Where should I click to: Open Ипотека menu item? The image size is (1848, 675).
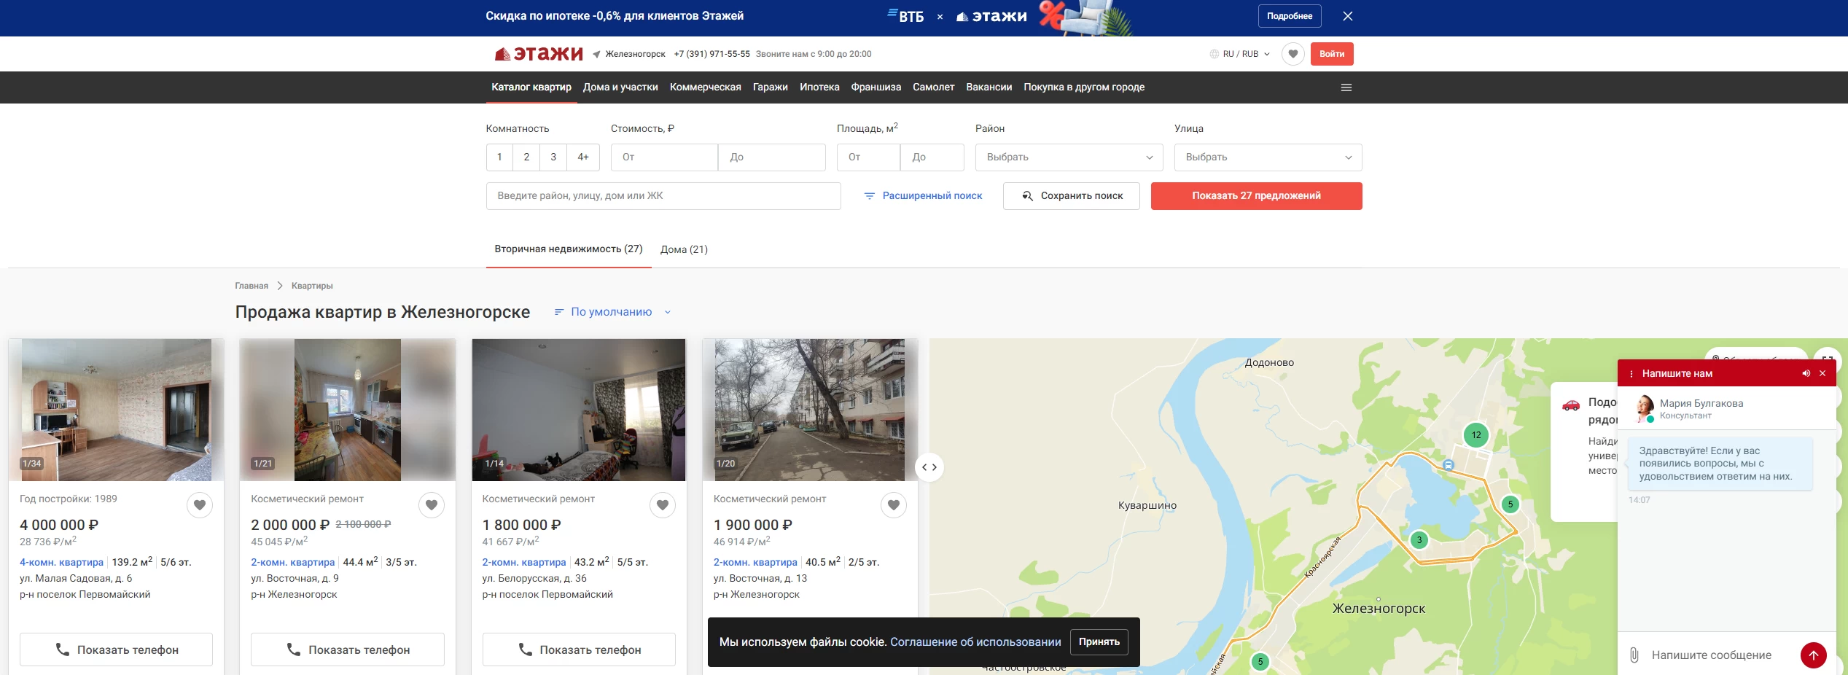[819, 87]
